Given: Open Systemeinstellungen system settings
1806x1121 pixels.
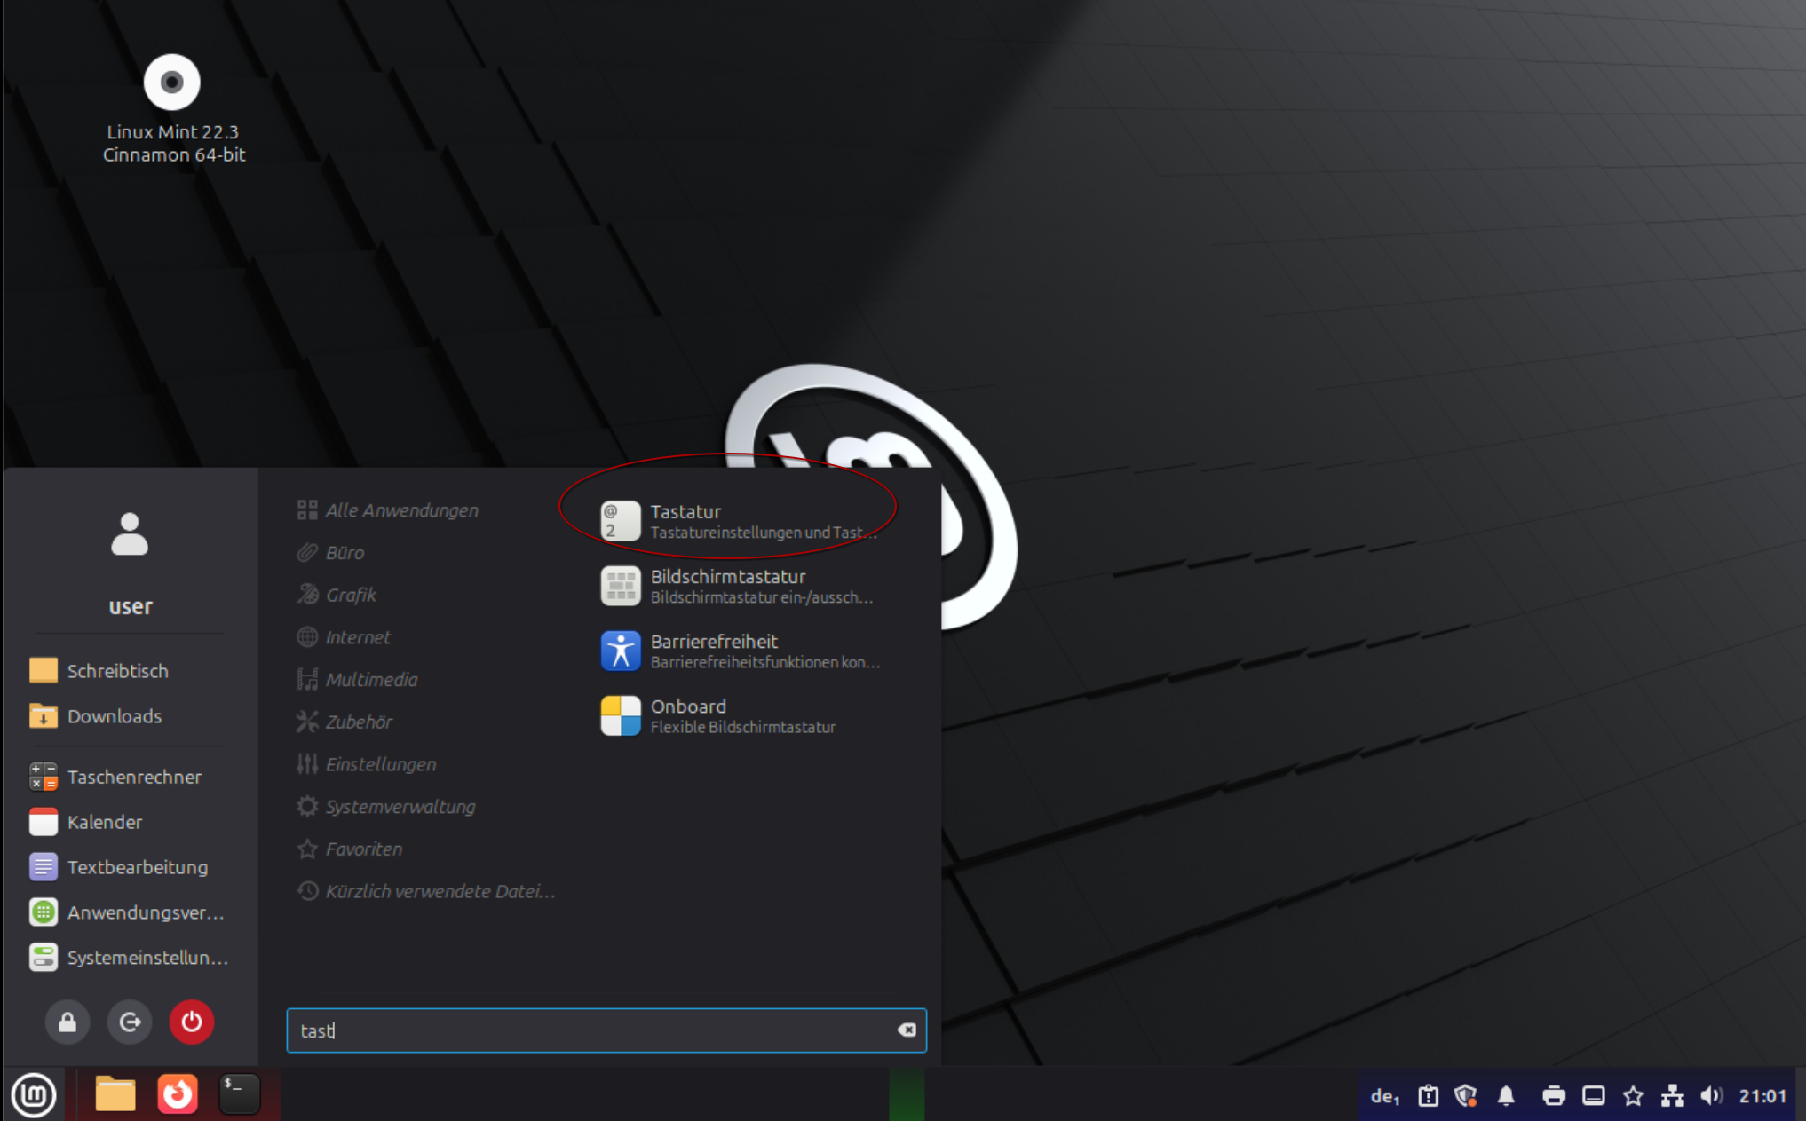Looking at the screenshot, I should [x=147, y=957].
